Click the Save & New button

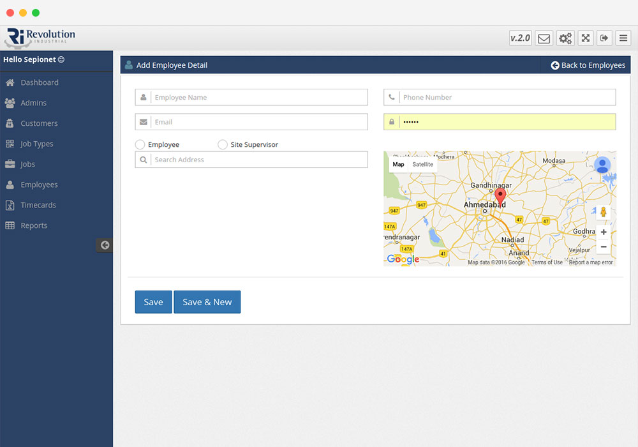[207, 301]
